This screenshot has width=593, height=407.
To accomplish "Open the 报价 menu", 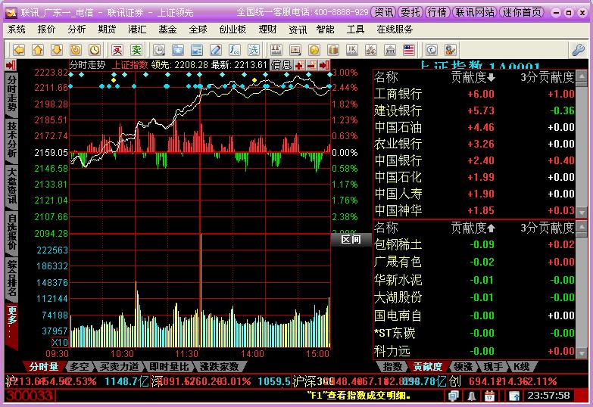I will click(46, 30).
